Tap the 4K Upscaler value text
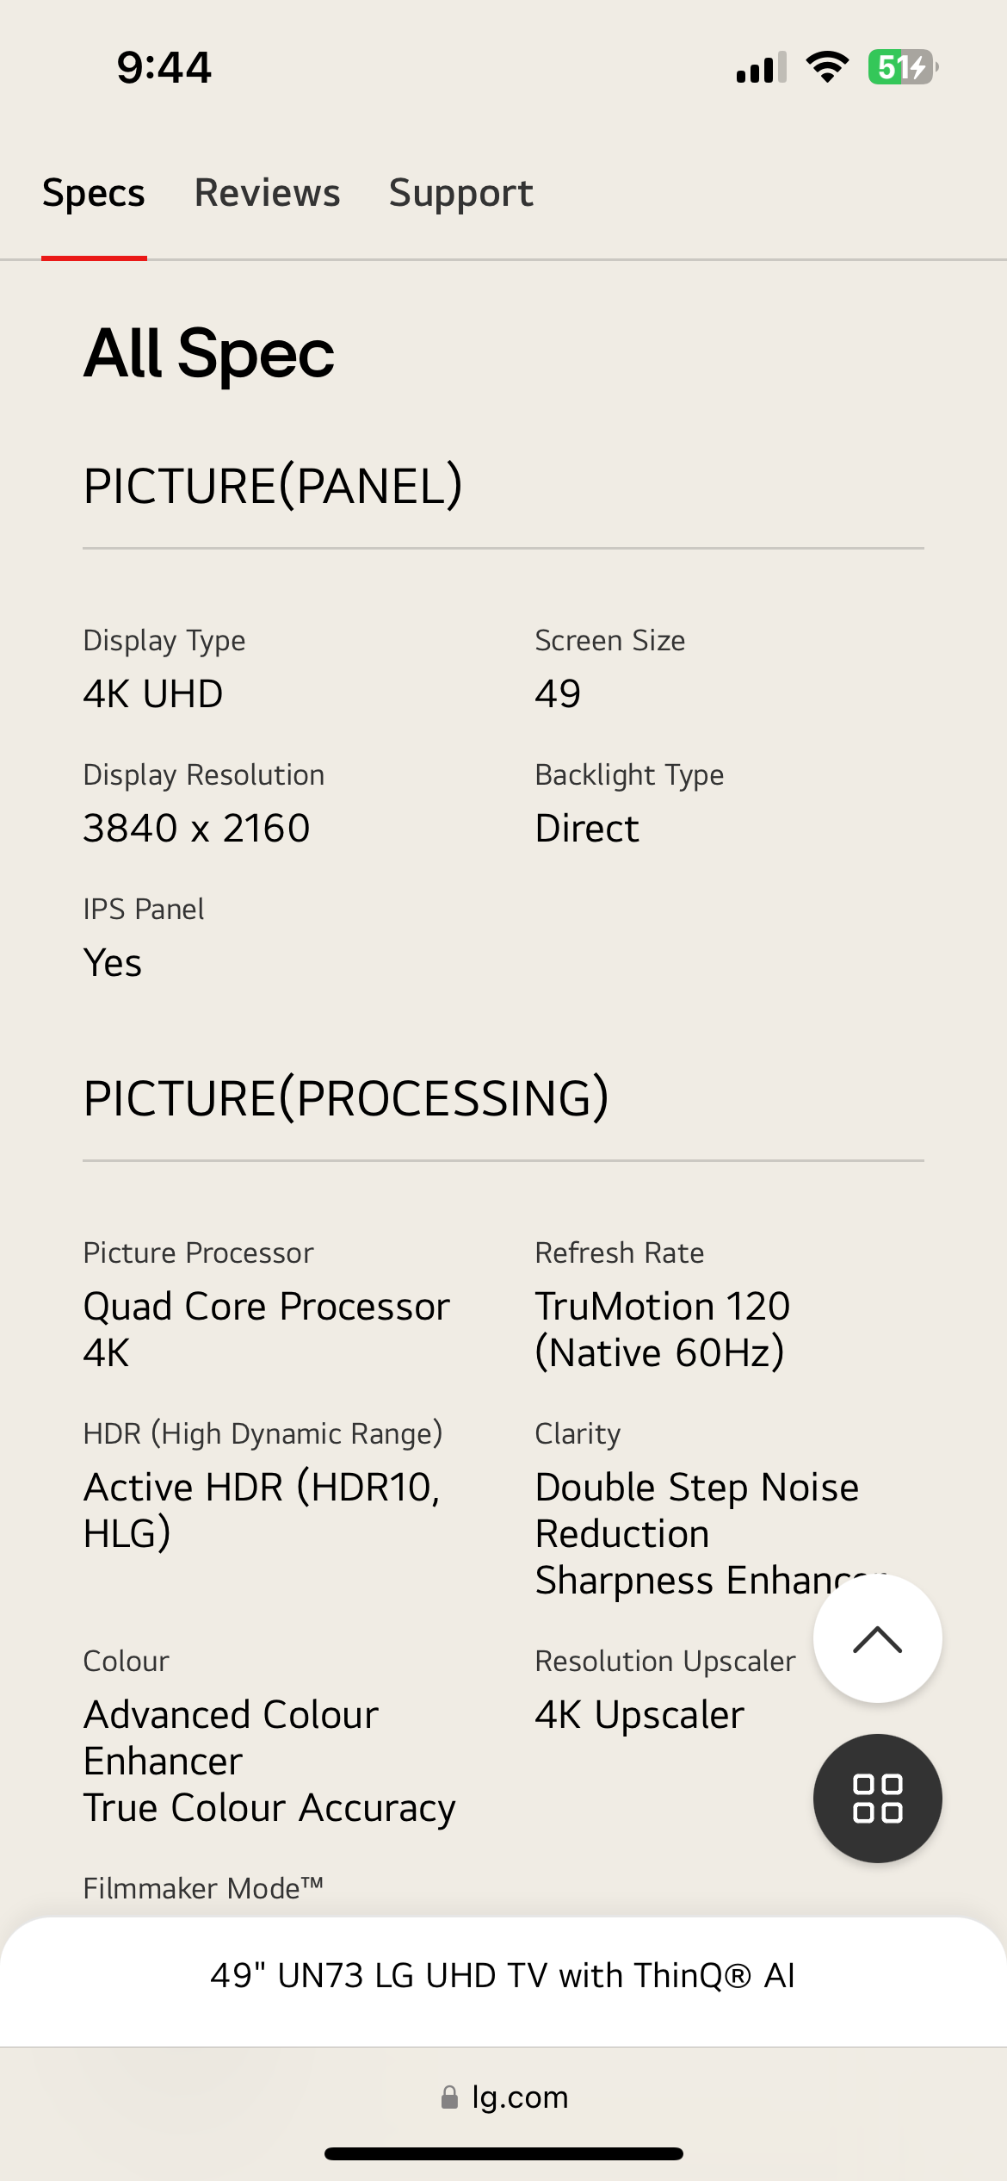The width and height of the screenshot is (1007, 2181). 639,1714
